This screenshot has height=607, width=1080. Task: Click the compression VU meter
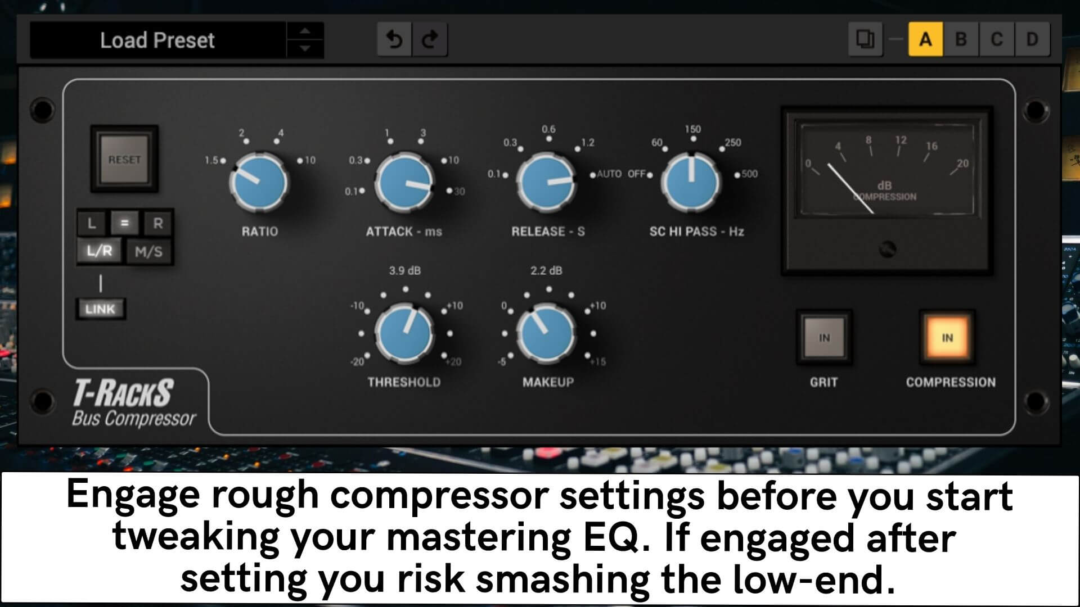tap(887, 191)
